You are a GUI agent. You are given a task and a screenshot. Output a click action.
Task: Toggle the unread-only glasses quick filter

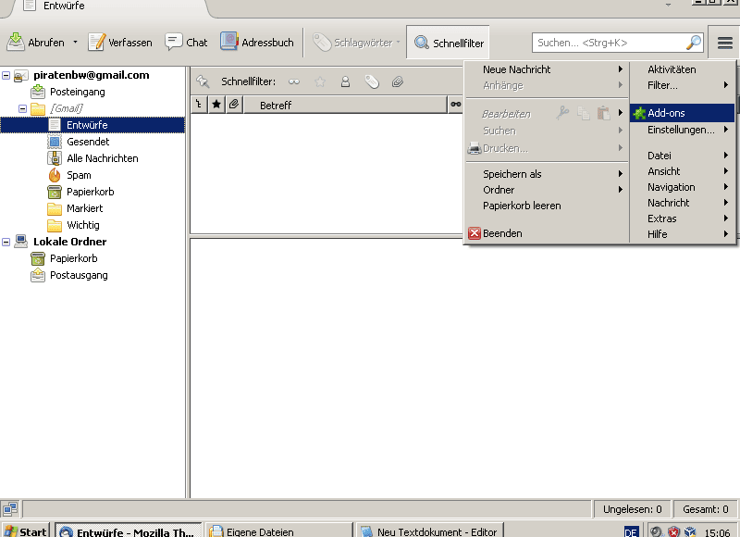click(x=294, y=81)
